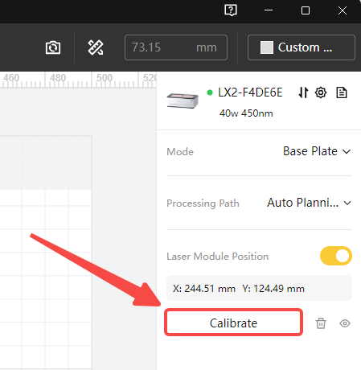Delete laser position with trash icon
The image size is (361, 370).
(x=321, y=323)
